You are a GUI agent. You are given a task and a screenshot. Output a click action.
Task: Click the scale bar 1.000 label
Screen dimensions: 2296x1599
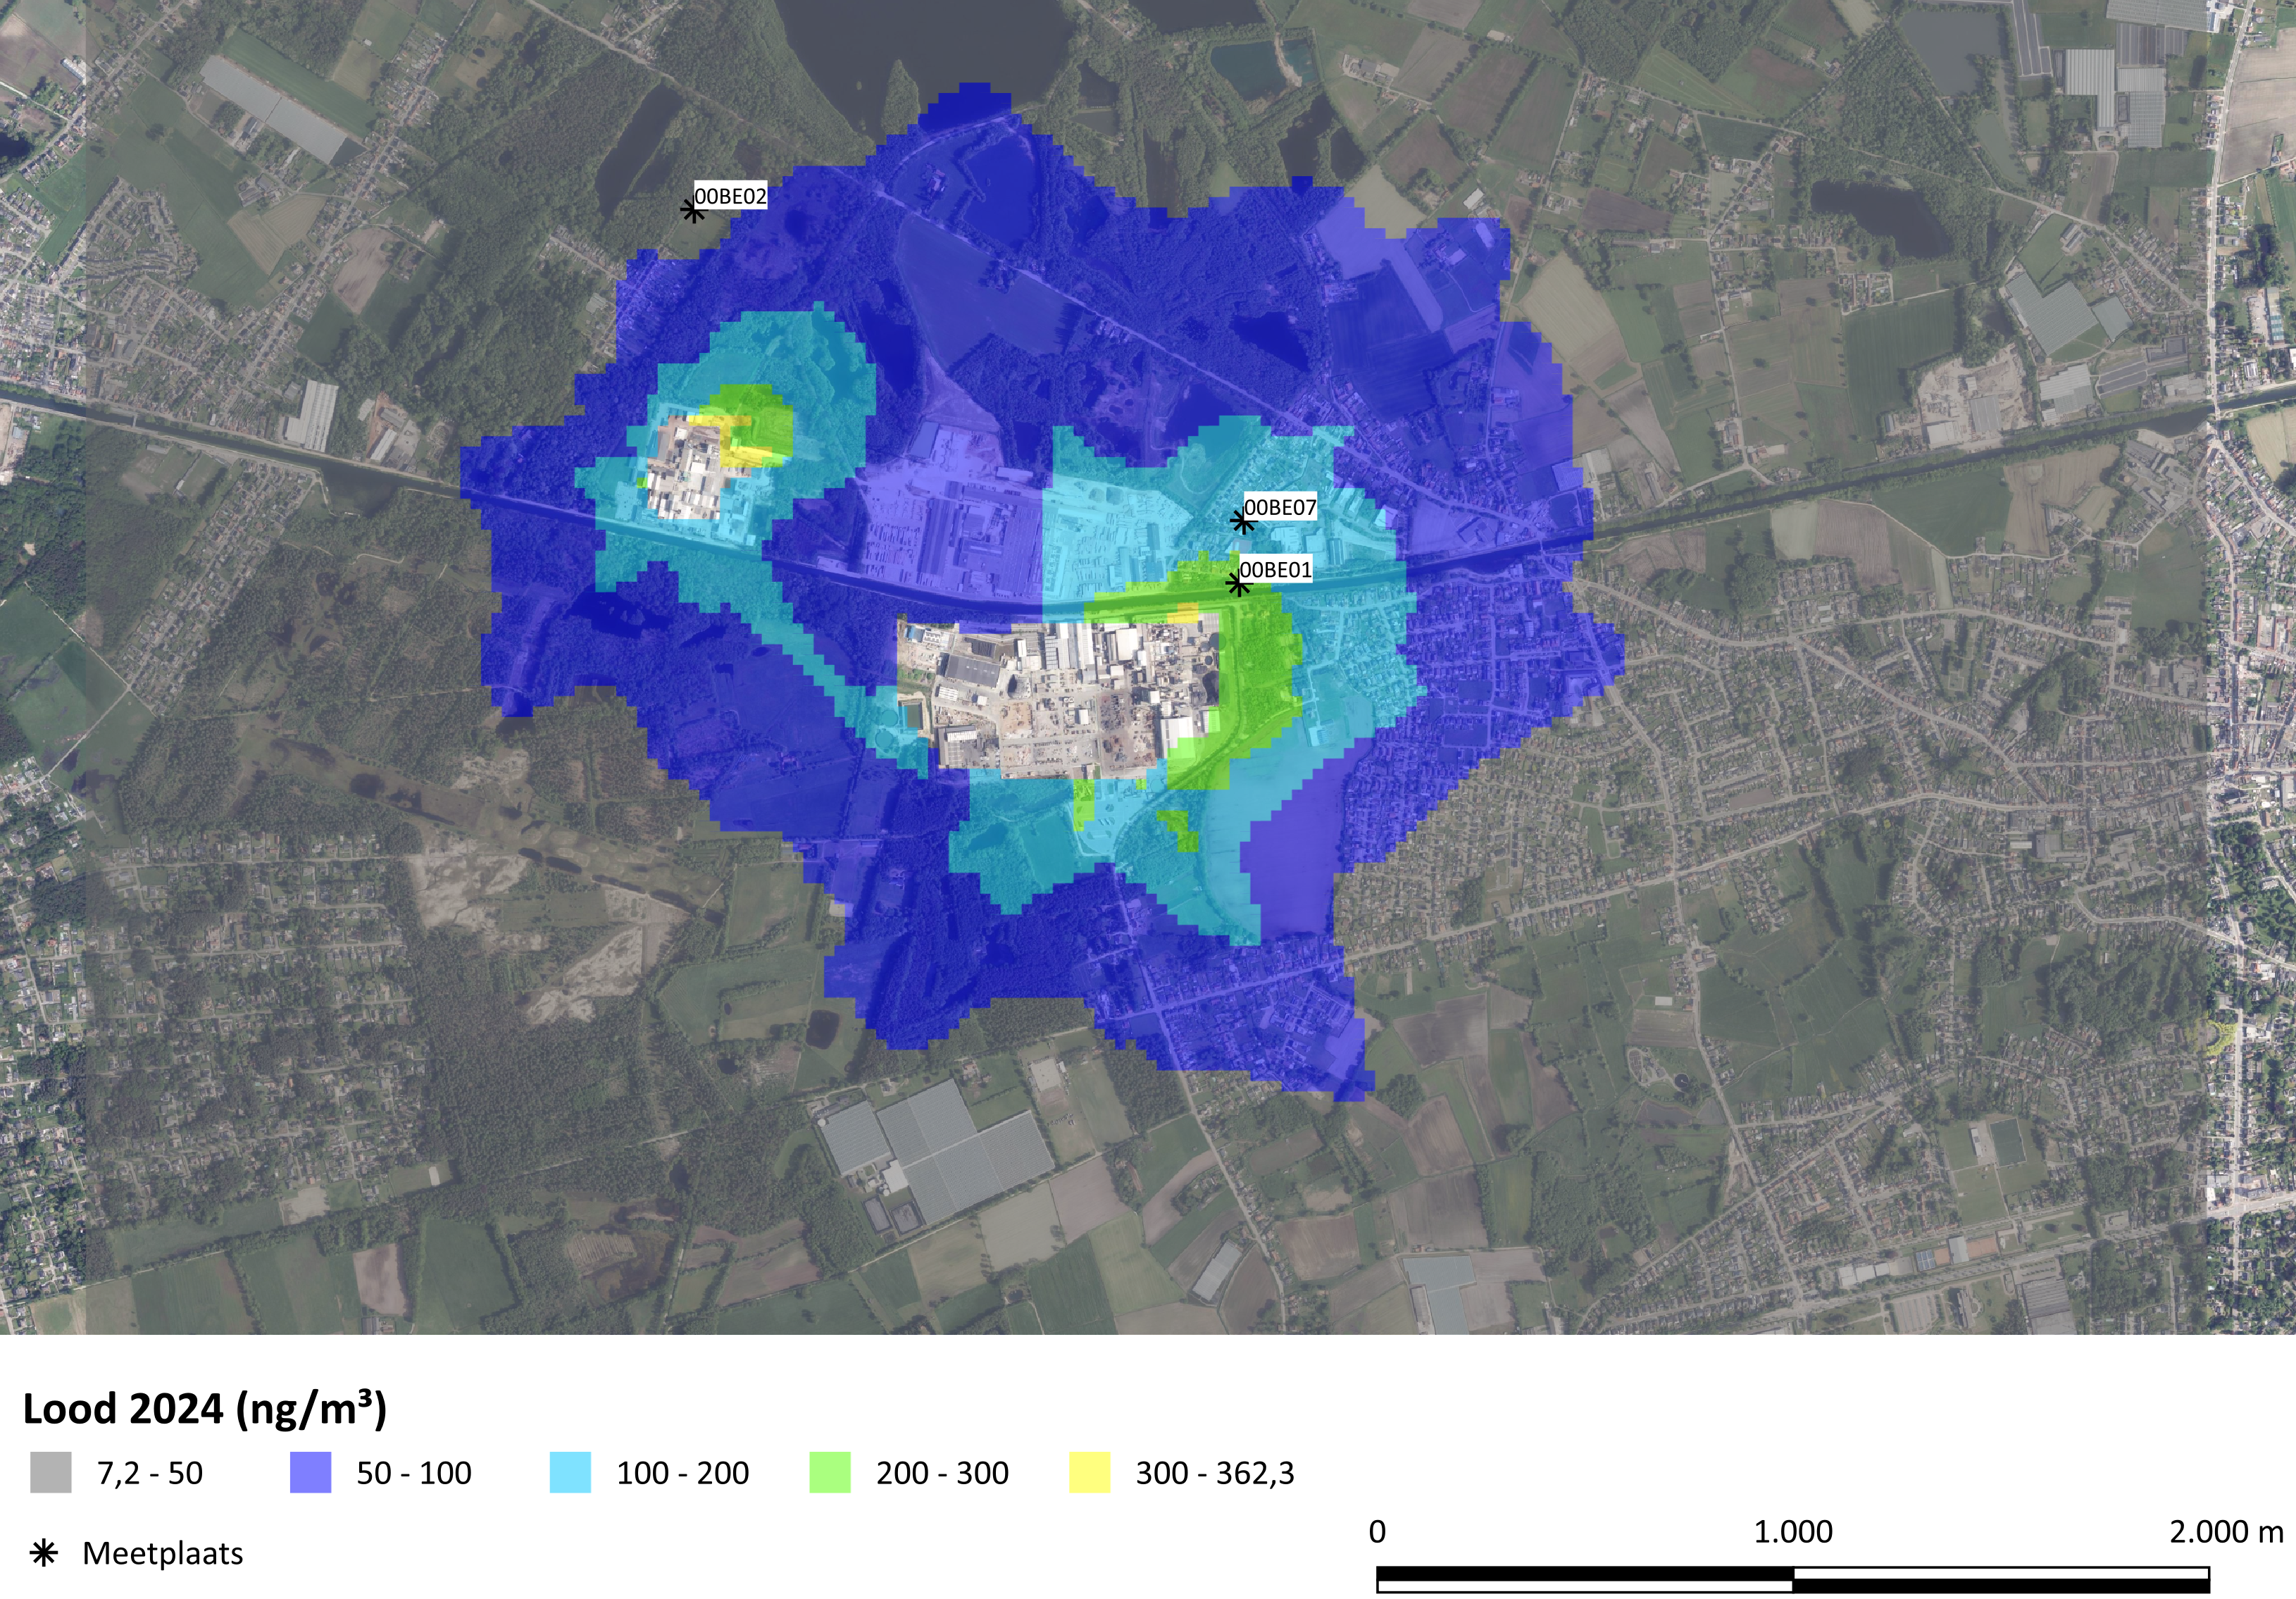[x=1793, y=1532]
